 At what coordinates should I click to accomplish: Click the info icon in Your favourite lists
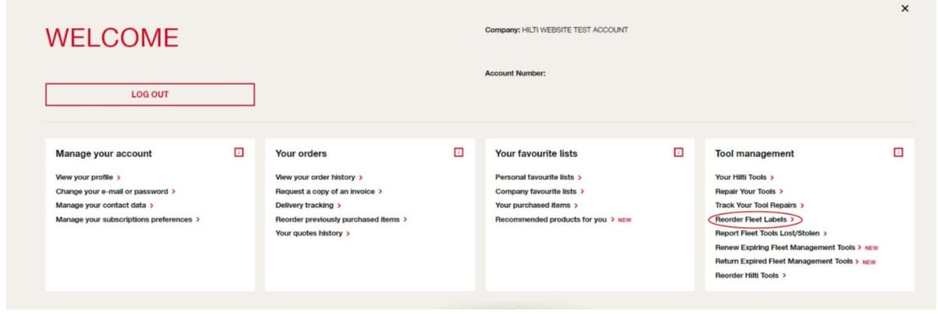pyautogui.click(x=678, y=152)
